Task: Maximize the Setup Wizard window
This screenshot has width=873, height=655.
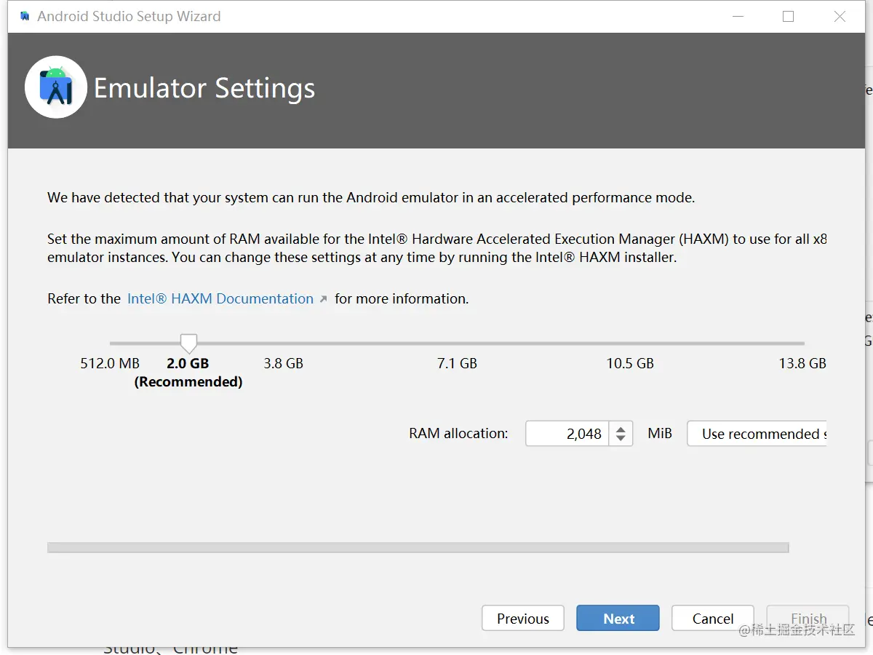Action: click(x=788, y=16)
